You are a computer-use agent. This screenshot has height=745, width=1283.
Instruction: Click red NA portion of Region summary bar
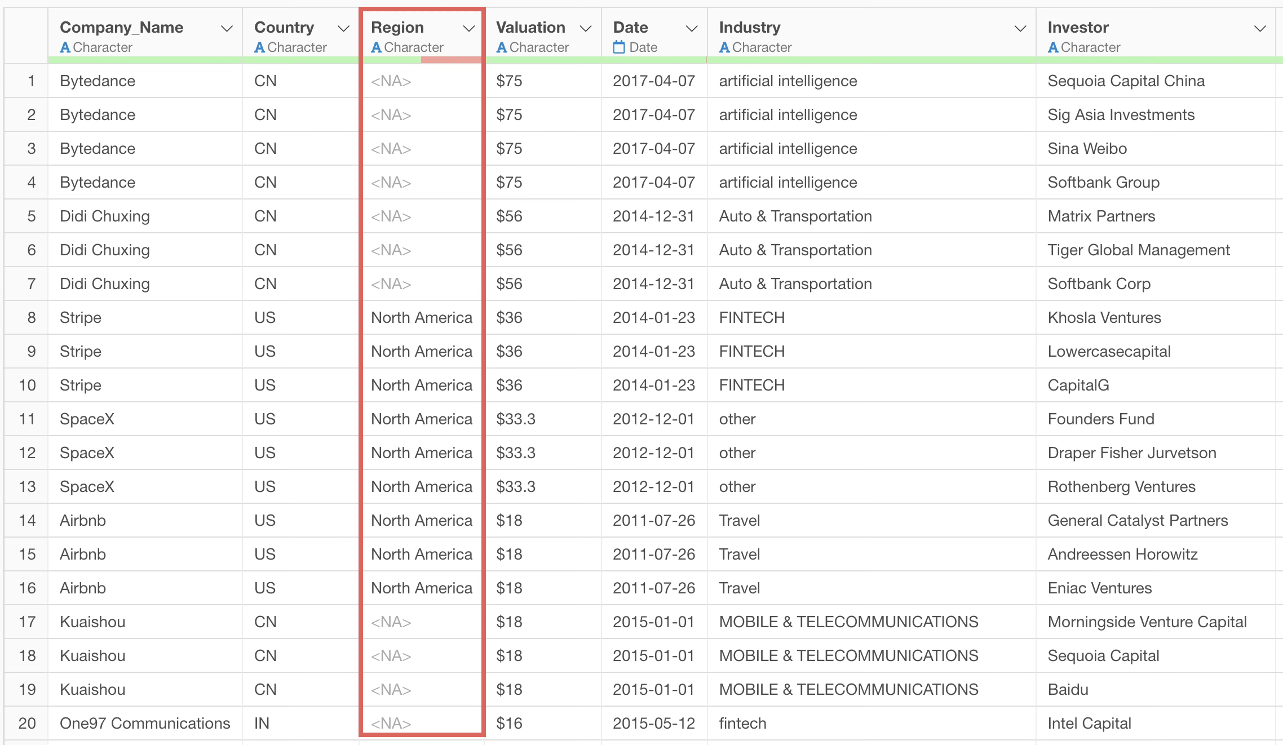coord(451,60)
